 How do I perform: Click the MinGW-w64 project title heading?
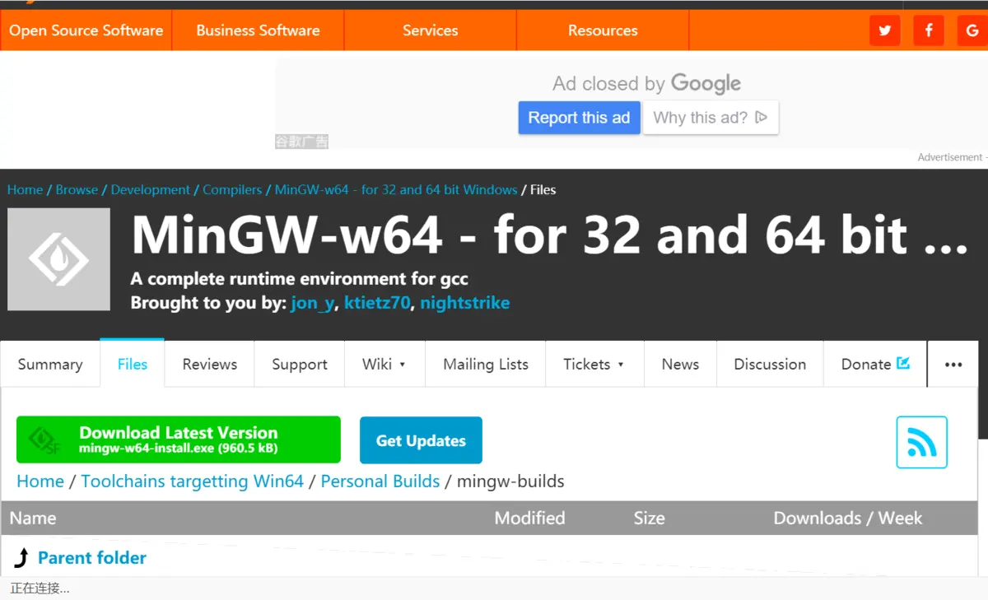(x=549, y=235)
